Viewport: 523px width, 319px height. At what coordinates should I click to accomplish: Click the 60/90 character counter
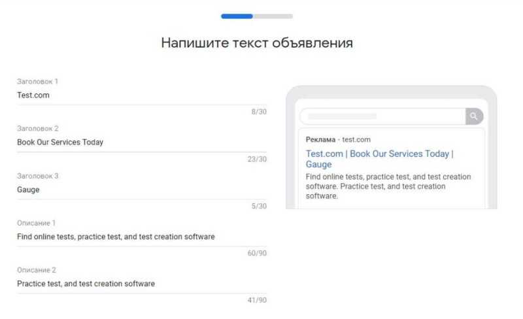[x=257, y=253]
